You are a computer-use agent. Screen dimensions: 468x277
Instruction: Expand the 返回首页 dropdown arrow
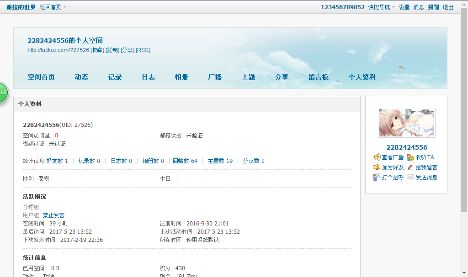coord(65,7)
